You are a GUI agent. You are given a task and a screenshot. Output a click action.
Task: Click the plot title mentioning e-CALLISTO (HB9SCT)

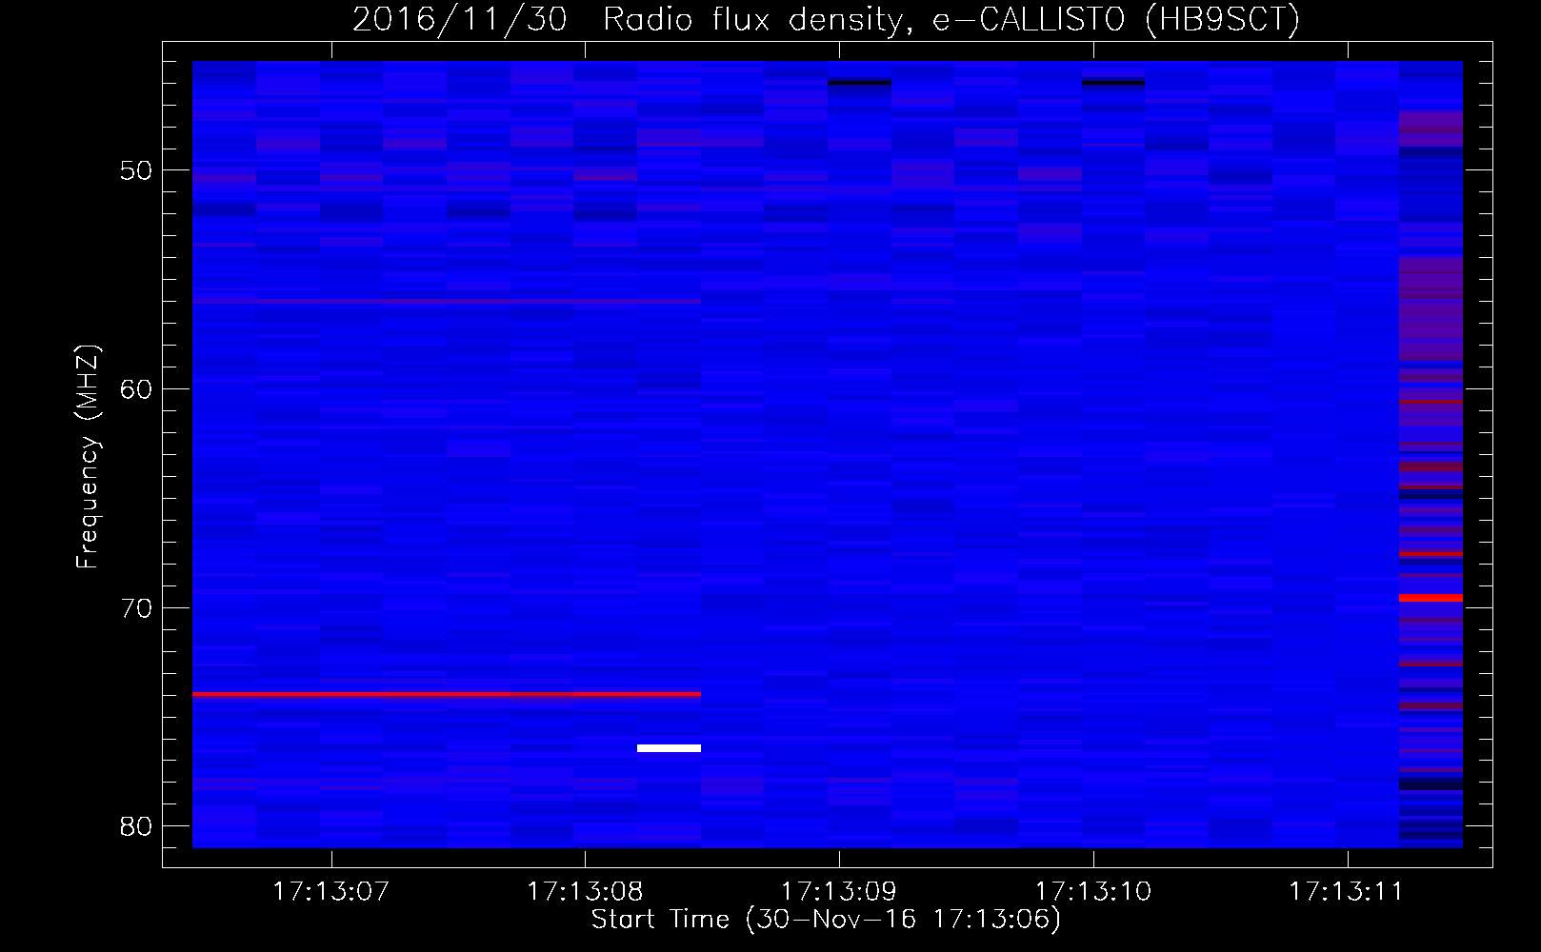click(826, 19)
